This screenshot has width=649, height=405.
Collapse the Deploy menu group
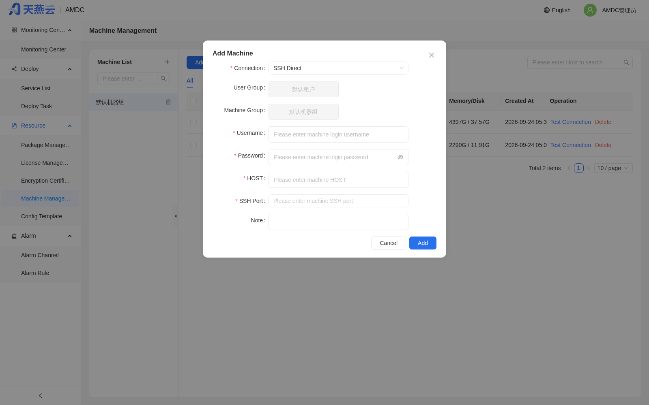[41, 69]
